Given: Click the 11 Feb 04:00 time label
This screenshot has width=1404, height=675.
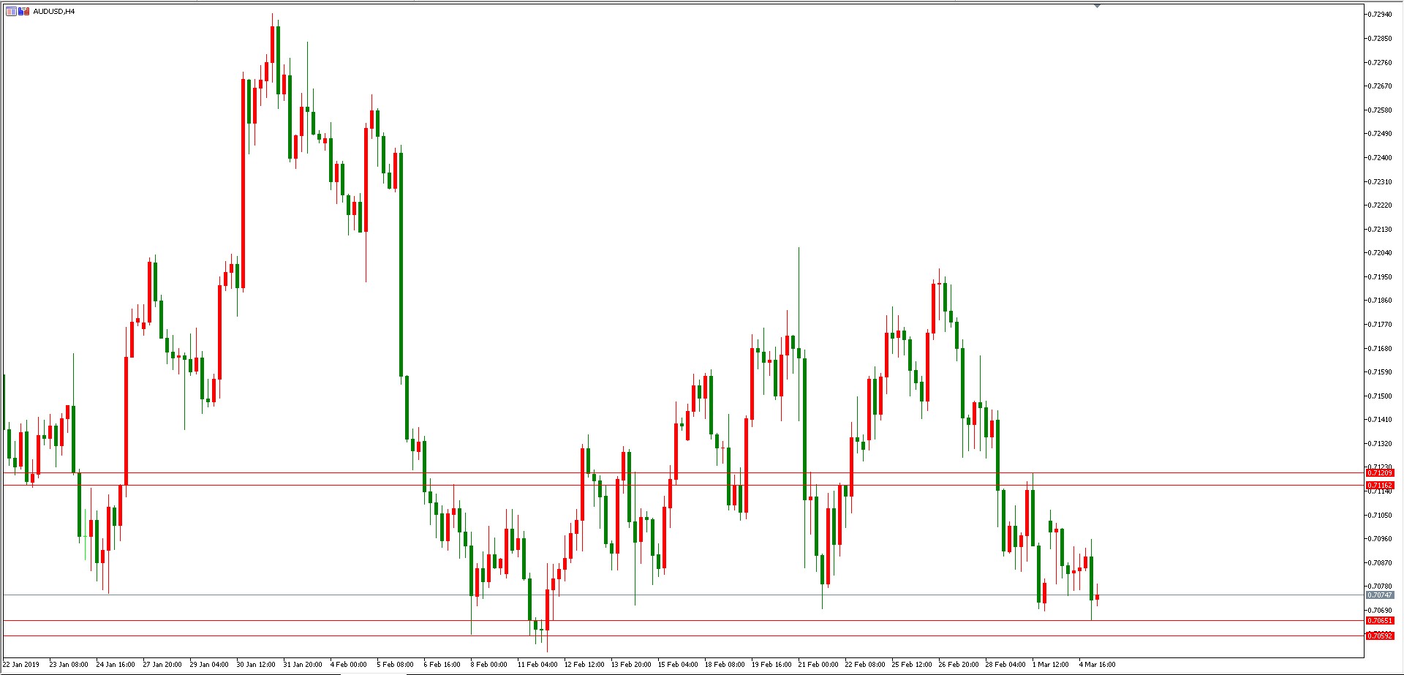Looking at the screenshot, I should click(x=537, y=665).
